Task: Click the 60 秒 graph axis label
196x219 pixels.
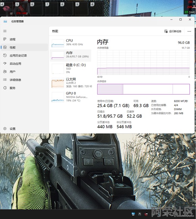Action: coord(100,77)
